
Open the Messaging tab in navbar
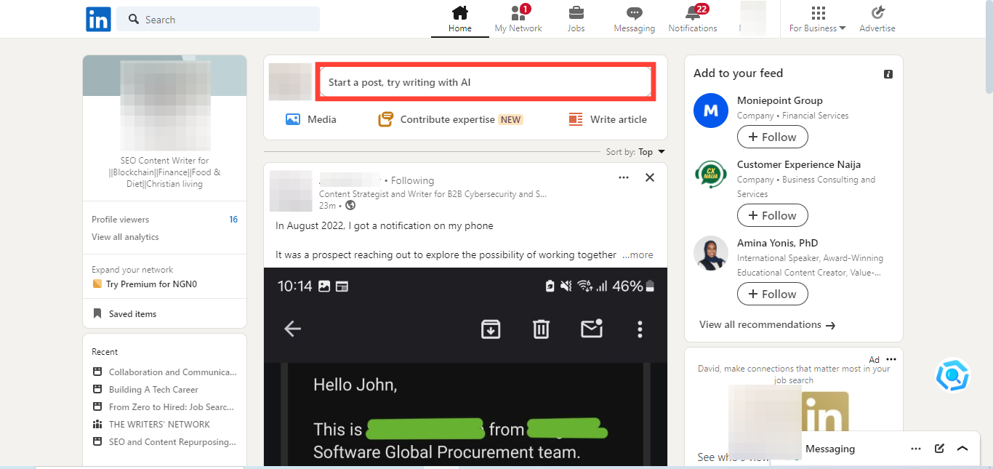[x=634, y=19]
